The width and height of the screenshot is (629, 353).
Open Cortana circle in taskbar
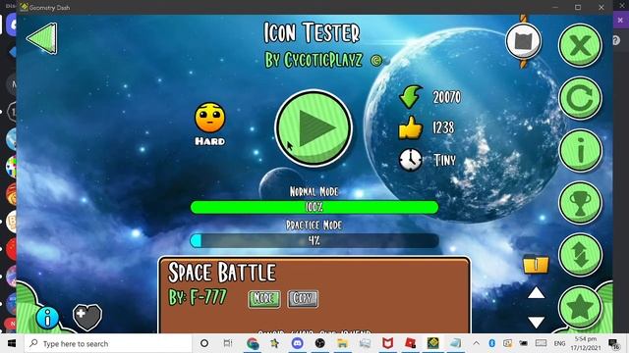[204, 343]
